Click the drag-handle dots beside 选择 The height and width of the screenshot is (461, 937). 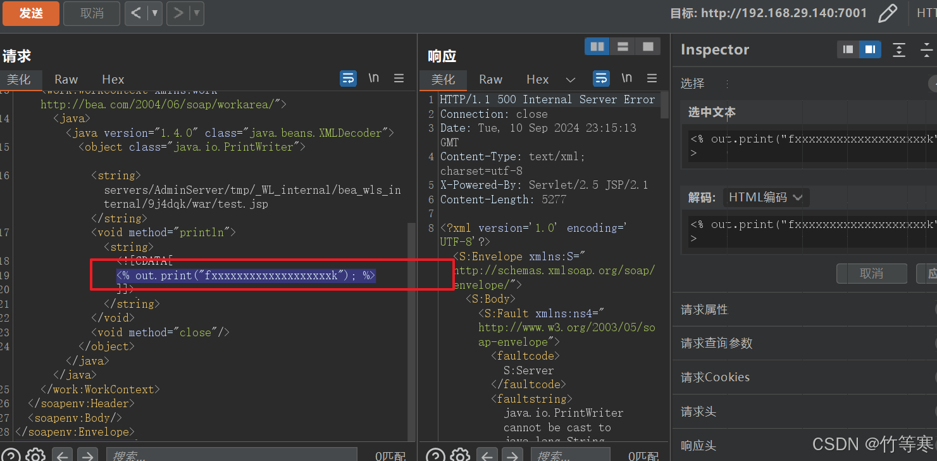click(x=726, y=84)
